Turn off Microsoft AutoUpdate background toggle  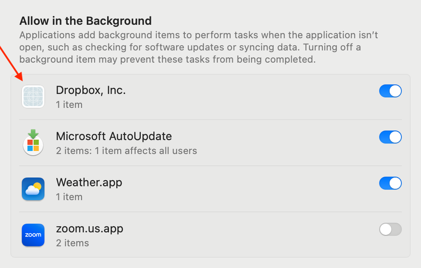pos(390,137)
